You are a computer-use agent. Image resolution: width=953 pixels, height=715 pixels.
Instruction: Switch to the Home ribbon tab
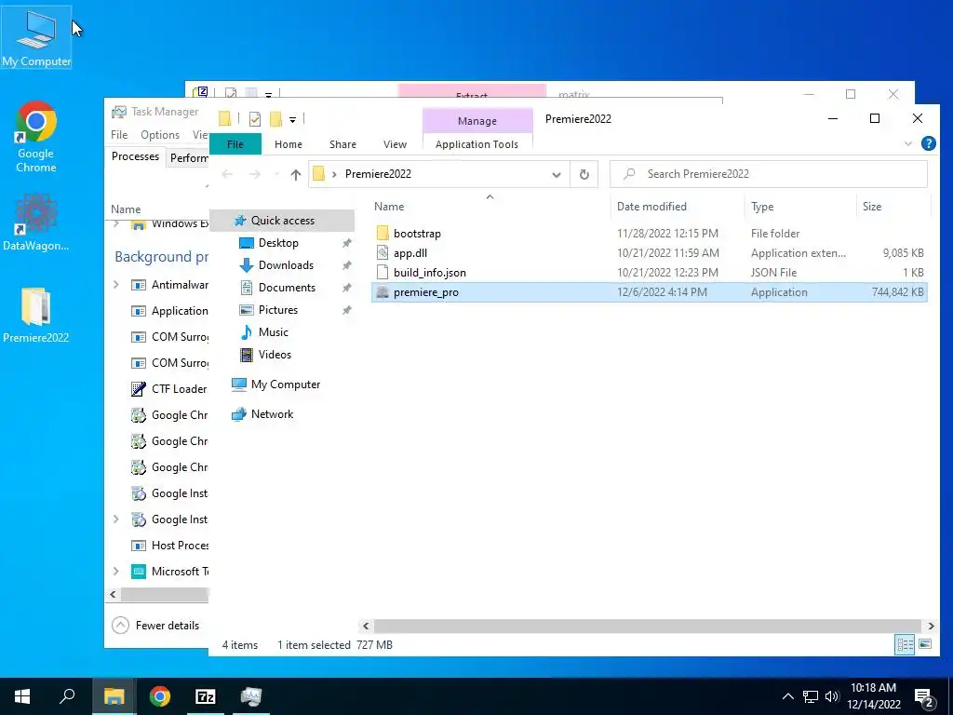(289, 144)
